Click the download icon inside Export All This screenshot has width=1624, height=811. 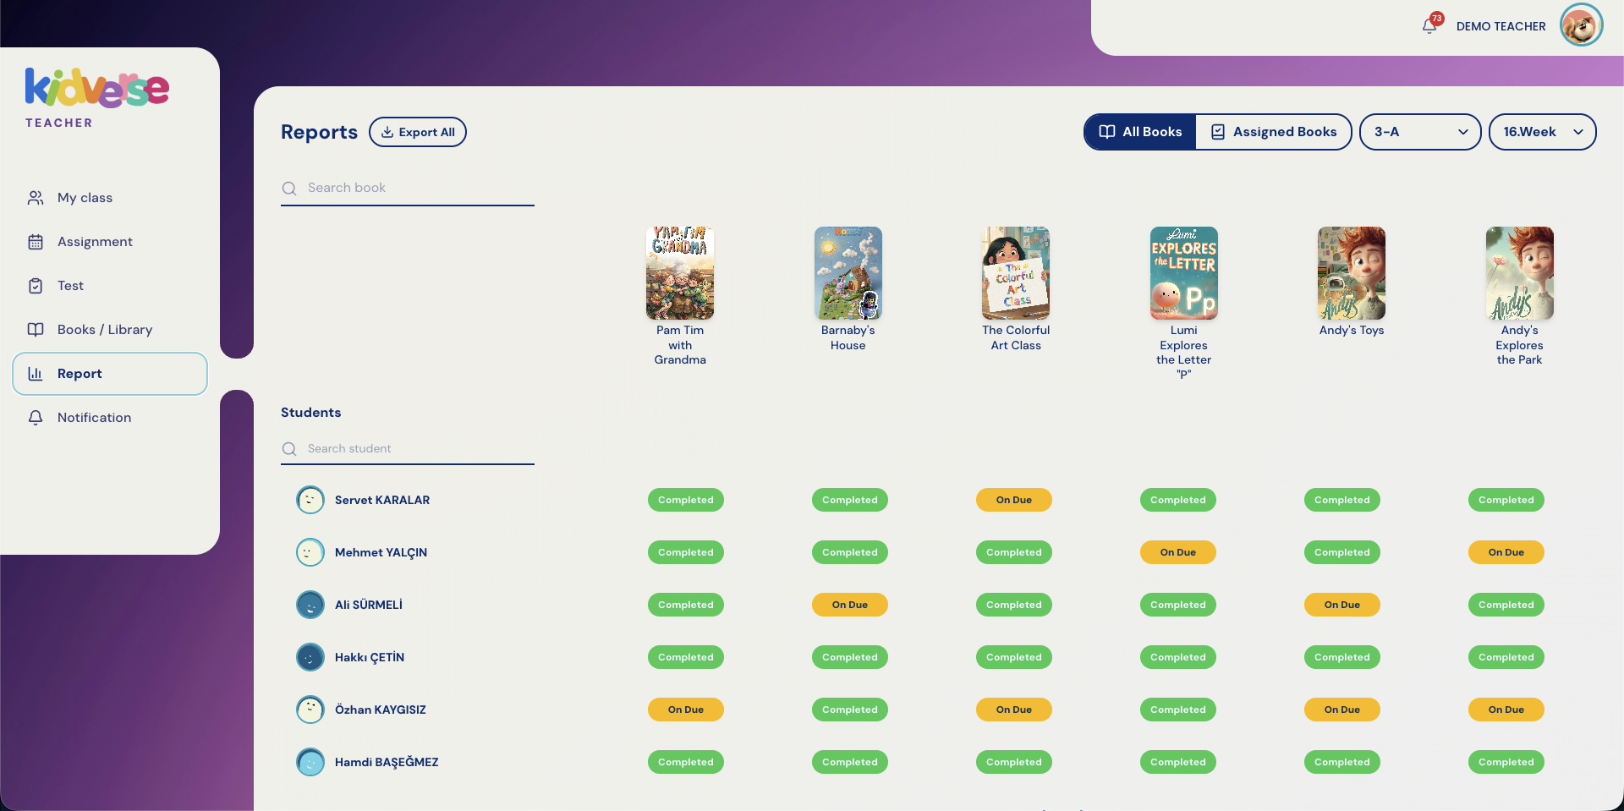coord(388,132)
